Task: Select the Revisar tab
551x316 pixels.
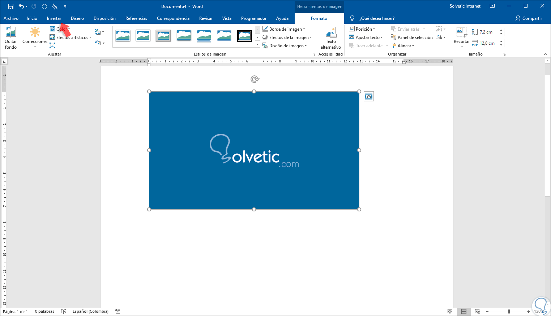Action: pyautogui.click(x=206, y=18)
